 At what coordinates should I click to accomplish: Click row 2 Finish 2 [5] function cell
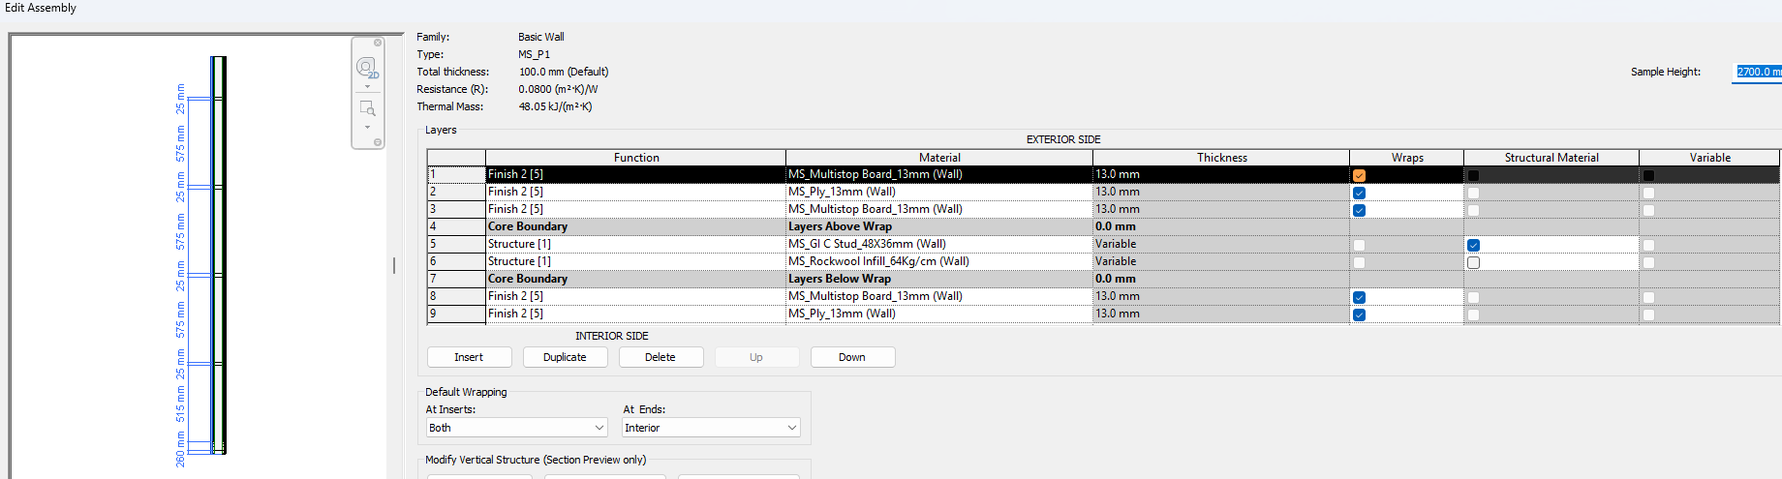635,193
